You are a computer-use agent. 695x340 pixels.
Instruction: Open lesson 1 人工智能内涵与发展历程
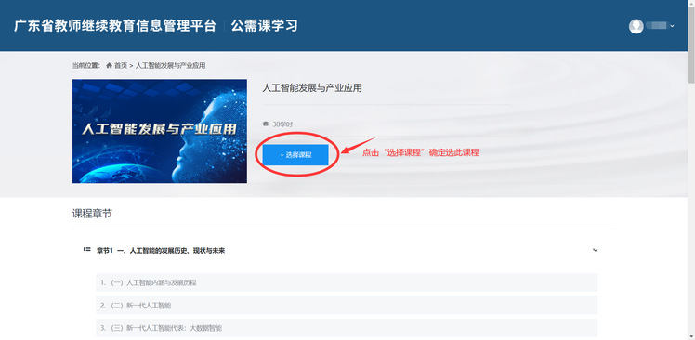[x=347, y=282]
